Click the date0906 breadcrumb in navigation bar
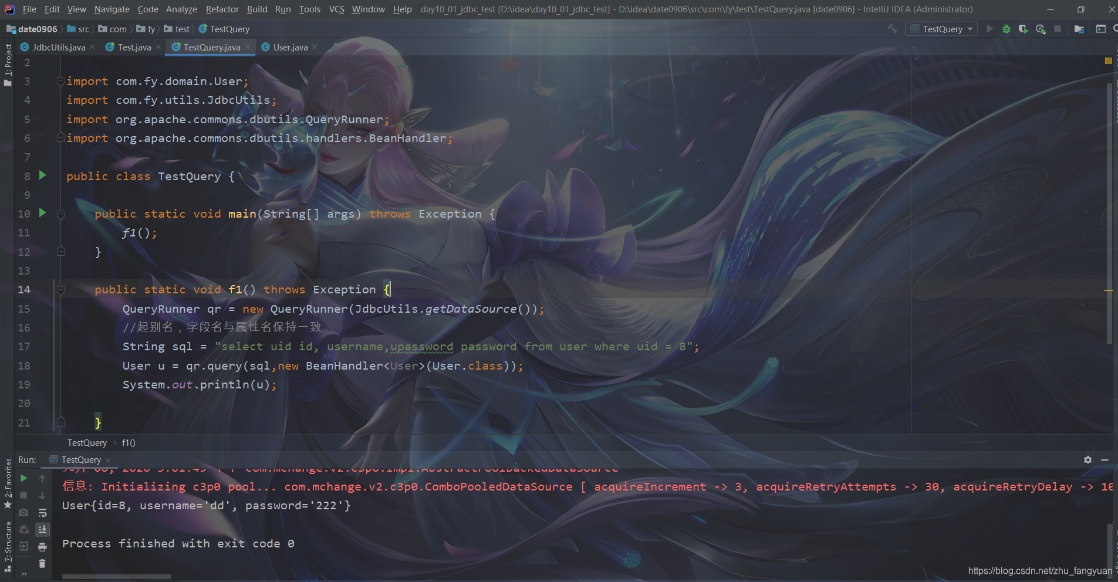Viewport: 1118px width, 582px height. [32, 29]
